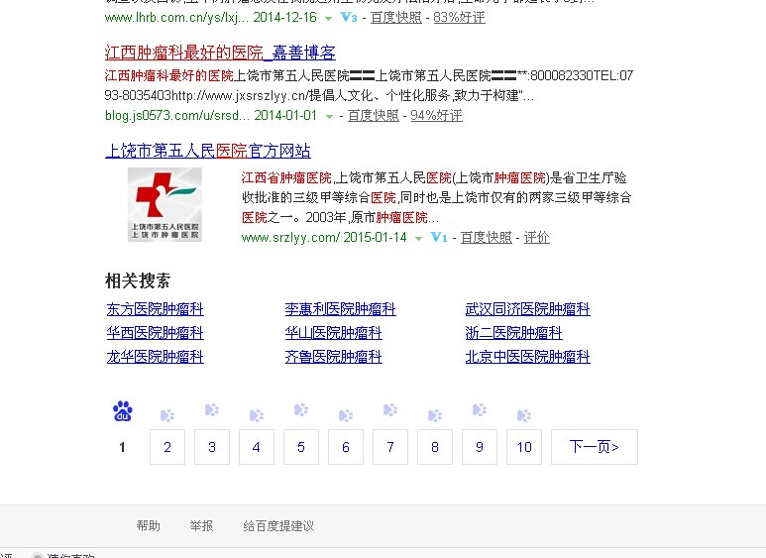The image size is (766, 558).
Task: Click the paw print icon above page 10
Action: coord(524,415)
